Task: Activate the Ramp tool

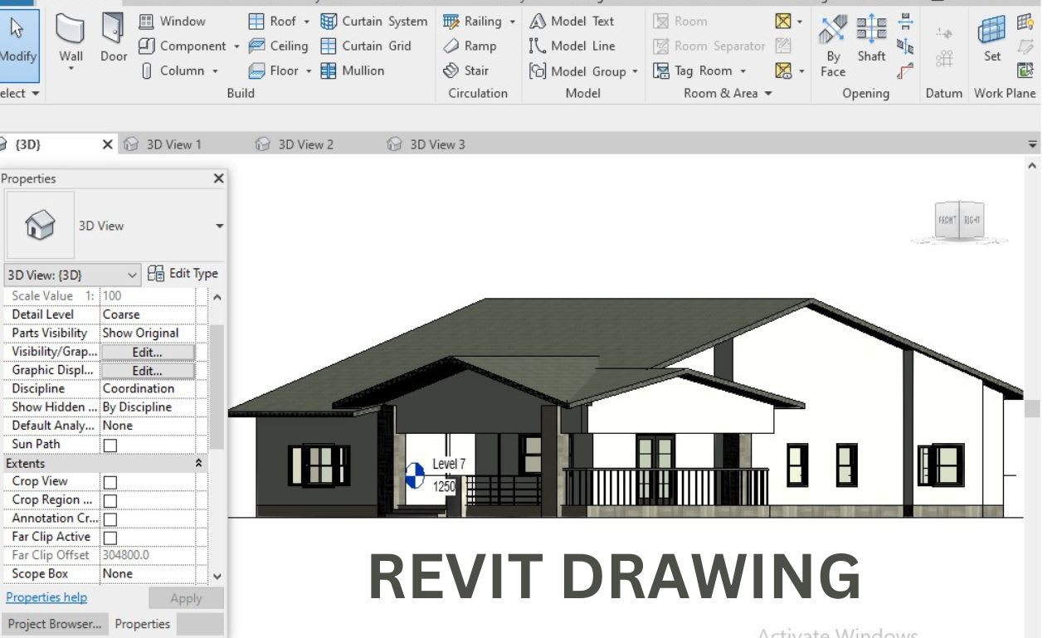Action: pos(473,46)
